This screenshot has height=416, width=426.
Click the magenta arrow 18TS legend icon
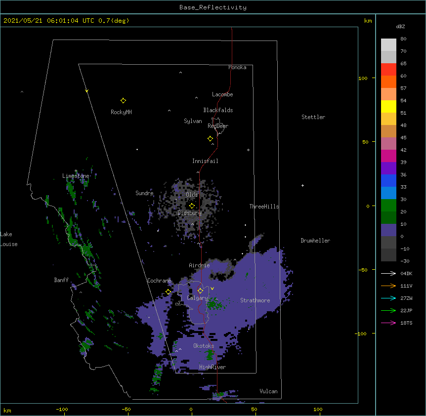388,323
